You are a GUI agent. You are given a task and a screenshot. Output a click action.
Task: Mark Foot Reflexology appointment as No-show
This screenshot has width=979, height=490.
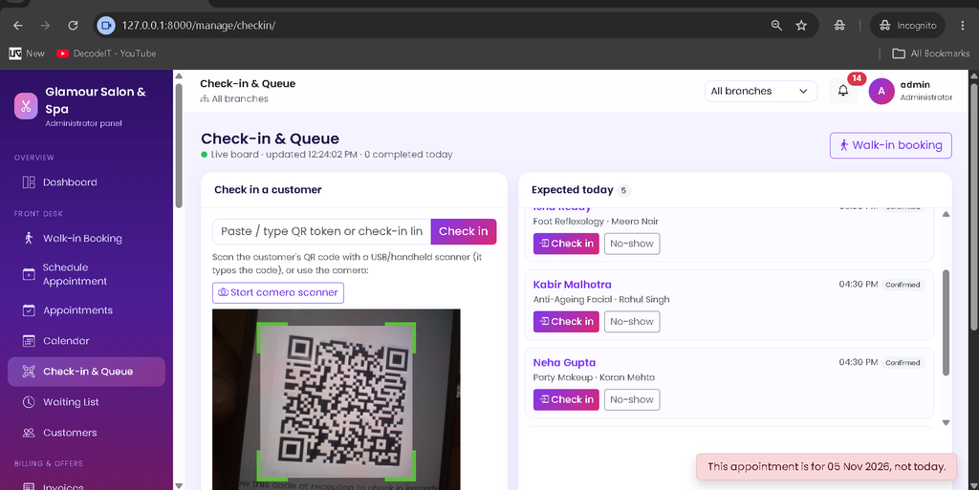tap(632, 244)
